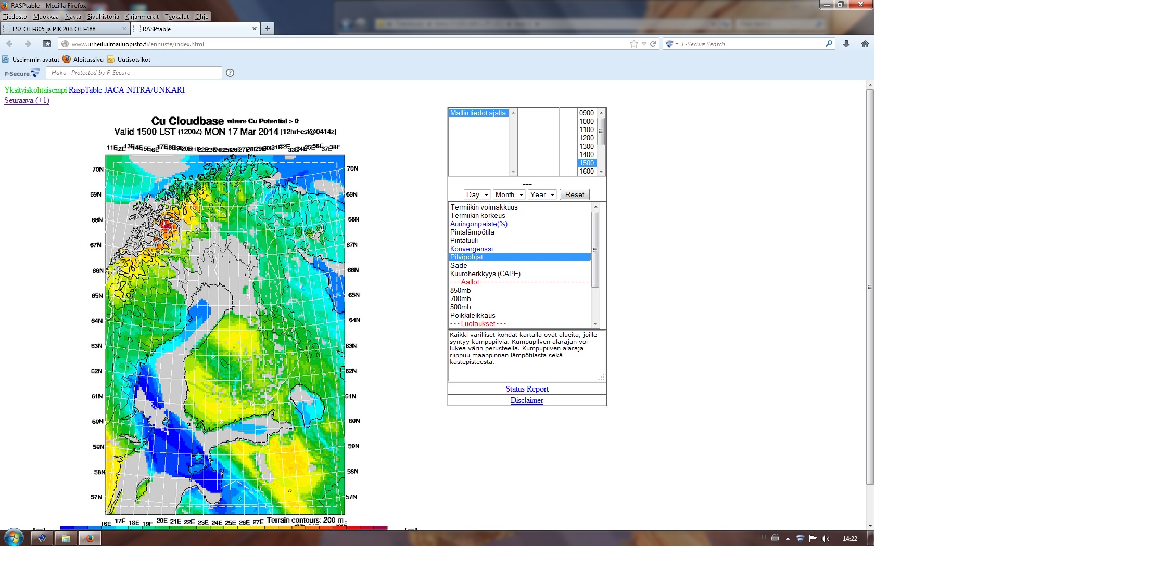The image size is (1167, 572).
Task: Open the Status Report link
Action: pos(527,389)
